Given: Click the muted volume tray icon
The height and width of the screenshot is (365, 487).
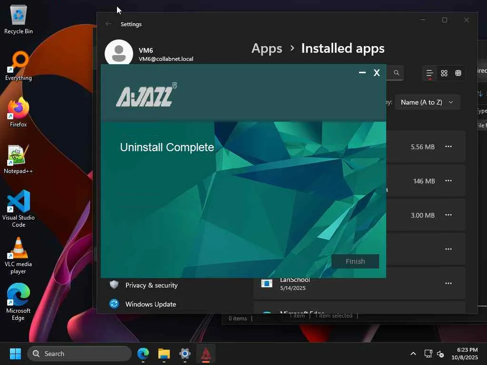Looking at the screenshot, I should pyautogui.click(x=440, y=354).
